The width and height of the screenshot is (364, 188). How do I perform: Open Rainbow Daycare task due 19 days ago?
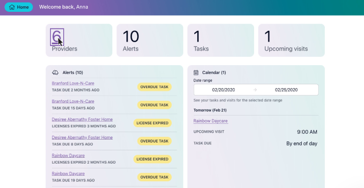68,174
